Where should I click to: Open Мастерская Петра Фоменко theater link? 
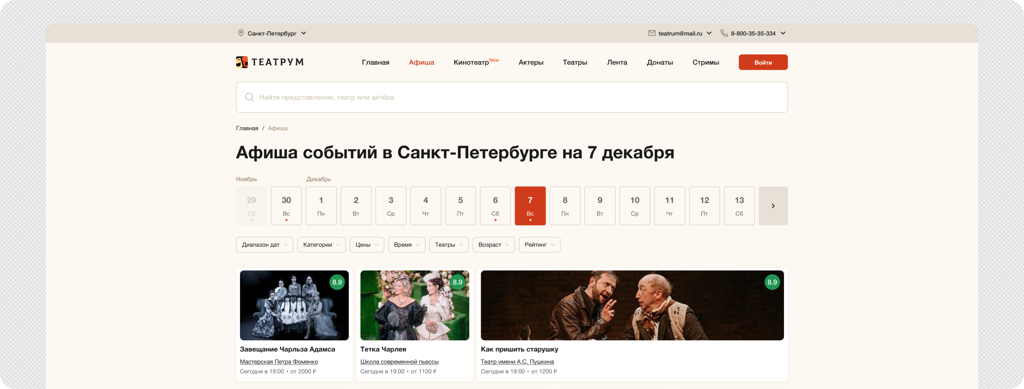tap(279, 362)
